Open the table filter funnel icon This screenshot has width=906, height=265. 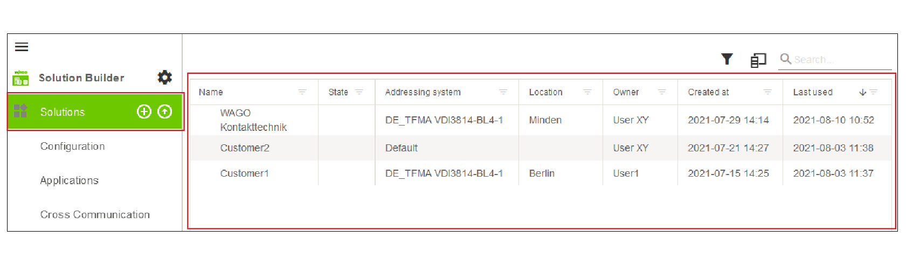click(x=727, y=59)
